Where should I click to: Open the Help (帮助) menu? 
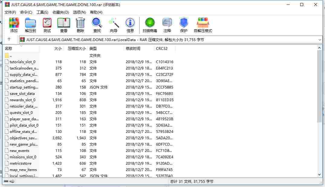96,12
